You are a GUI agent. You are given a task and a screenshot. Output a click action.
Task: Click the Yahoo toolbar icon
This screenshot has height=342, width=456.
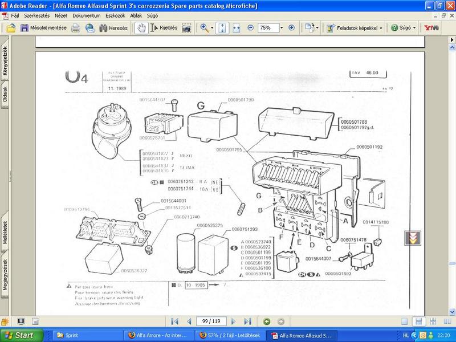click(x=431, y=28)
